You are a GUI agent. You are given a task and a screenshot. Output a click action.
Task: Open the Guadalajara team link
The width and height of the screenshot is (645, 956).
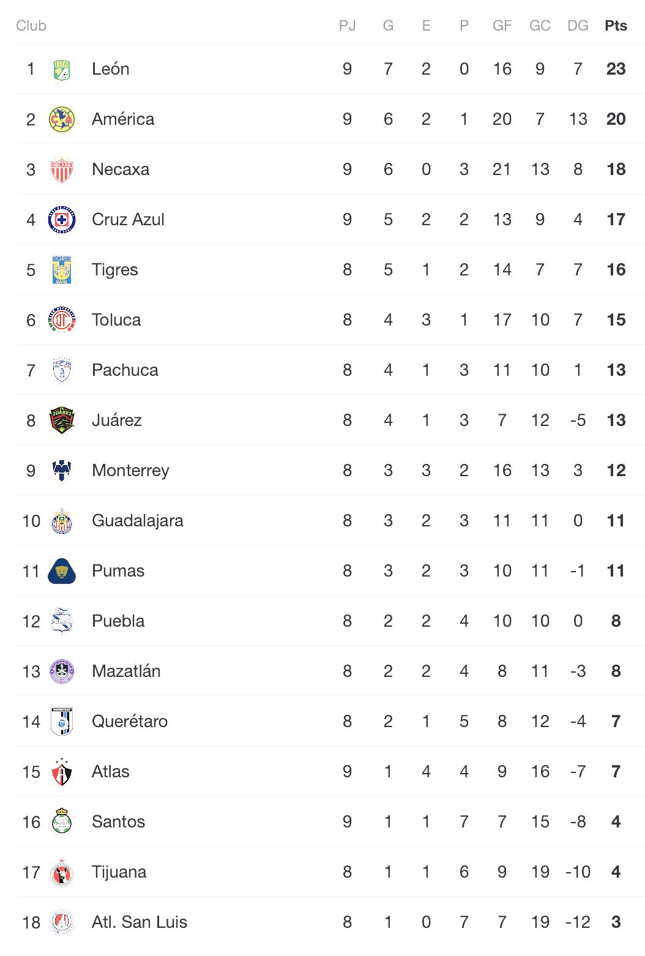pos(138,521)
